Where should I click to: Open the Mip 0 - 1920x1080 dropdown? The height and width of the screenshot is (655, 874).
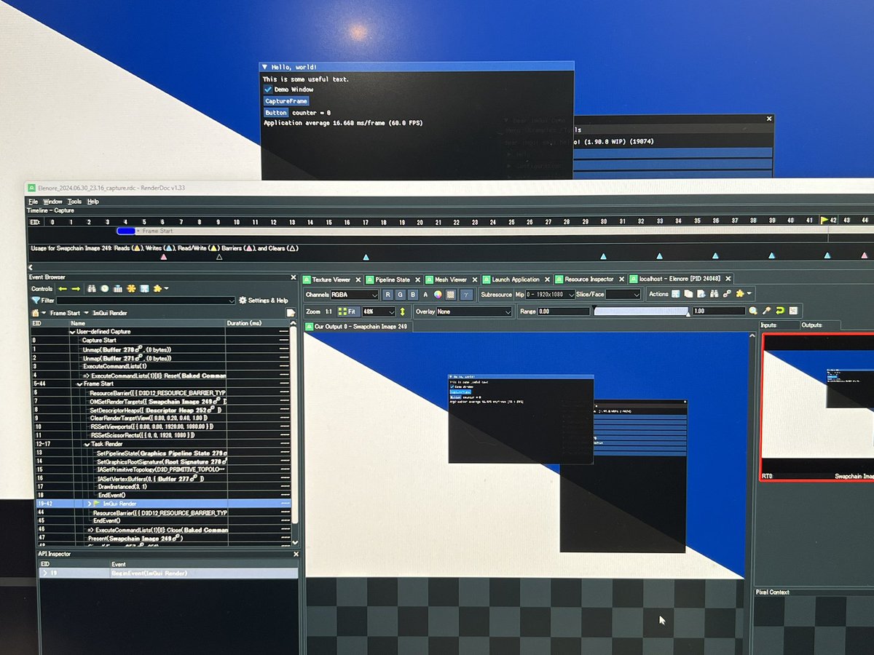point(550,293)
